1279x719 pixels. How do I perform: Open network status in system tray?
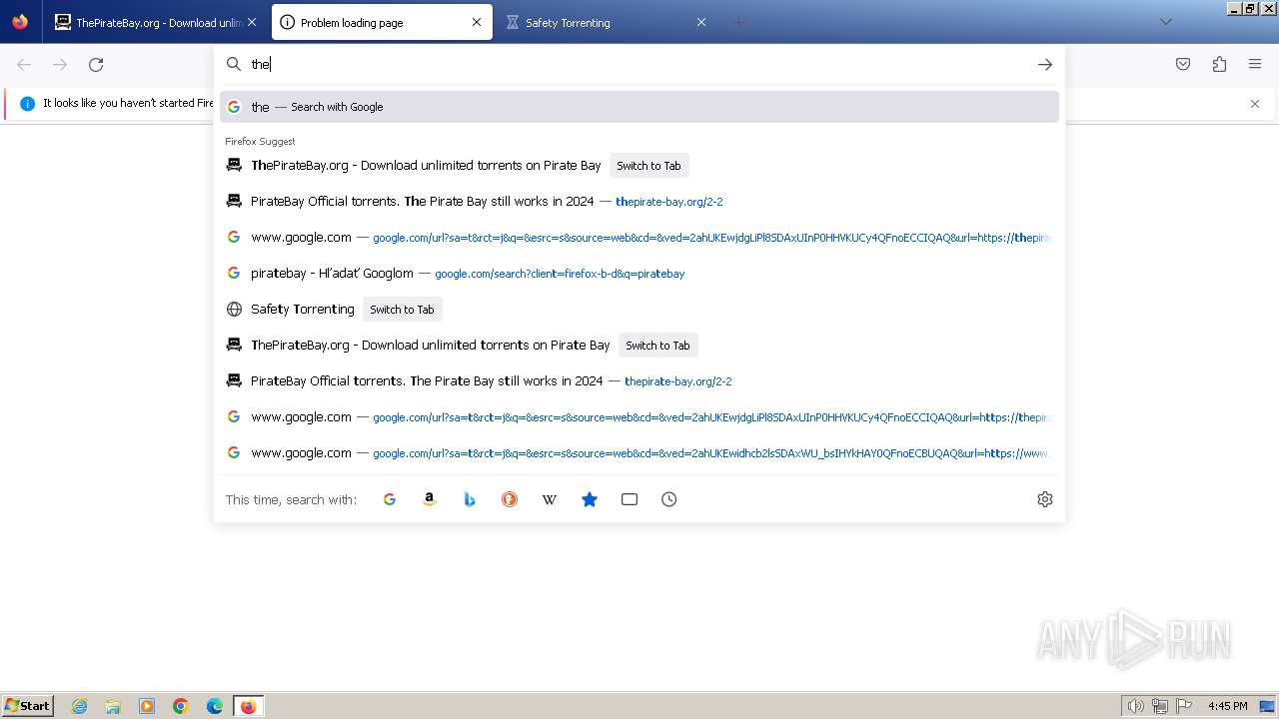coord(1160,706)
